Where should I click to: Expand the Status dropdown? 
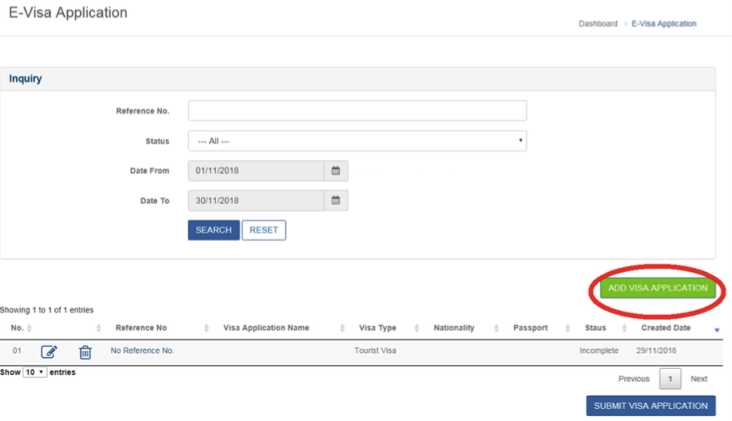tap(357, 141)
